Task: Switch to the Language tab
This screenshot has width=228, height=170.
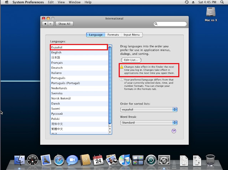Action: (96, 35)
